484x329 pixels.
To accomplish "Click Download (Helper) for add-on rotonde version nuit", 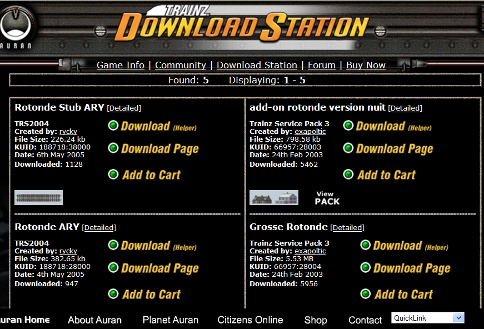I will pos(387,126).
